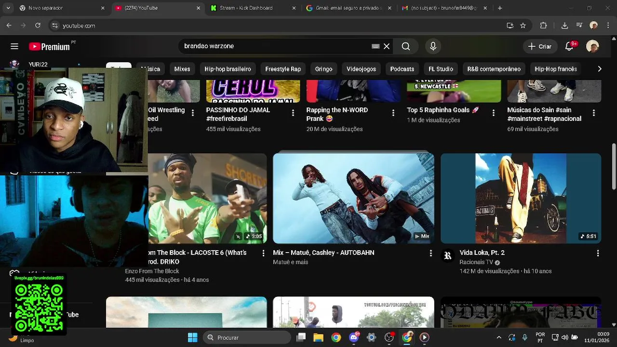
Task: Switch to the (no subject) Gmail tab
Action: pos(444,8)
